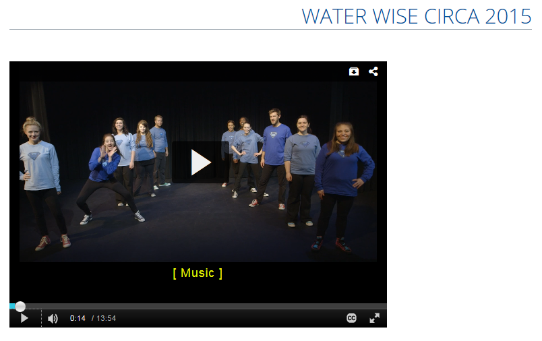
Task: Select the WATER WISE CIRCA 2015 heading
Action: click(x=417, y=16)
